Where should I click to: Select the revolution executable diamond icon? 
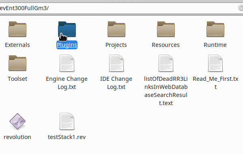coord(17,121)
